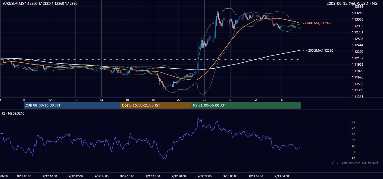Click the 40 SMA 1.12971 label
The height and width of the screenshot is (179, 383).
point(317,23)
